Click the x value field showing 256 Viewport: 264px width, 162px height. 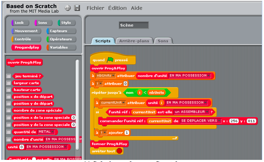click(234, 121)
